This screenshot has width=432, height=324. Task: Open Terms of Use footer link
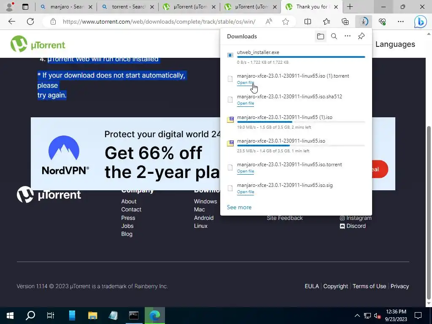(369, 286)
